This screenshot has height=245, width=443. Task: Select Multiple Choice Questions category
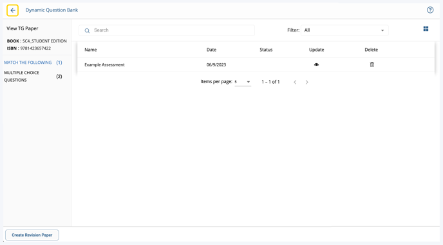[33, 76]
